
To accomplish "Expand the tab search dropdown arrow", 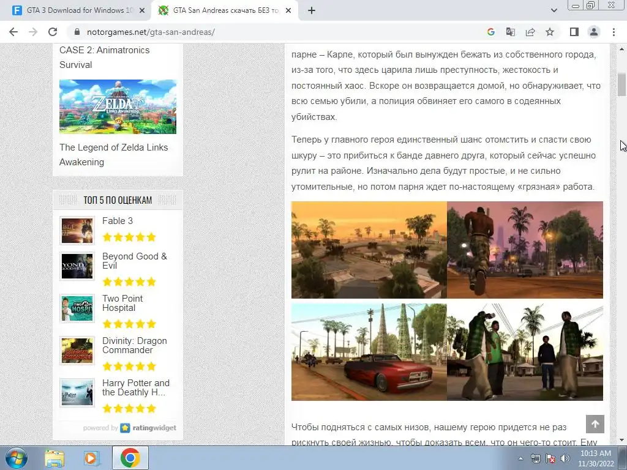I will [x=554, y=10].
